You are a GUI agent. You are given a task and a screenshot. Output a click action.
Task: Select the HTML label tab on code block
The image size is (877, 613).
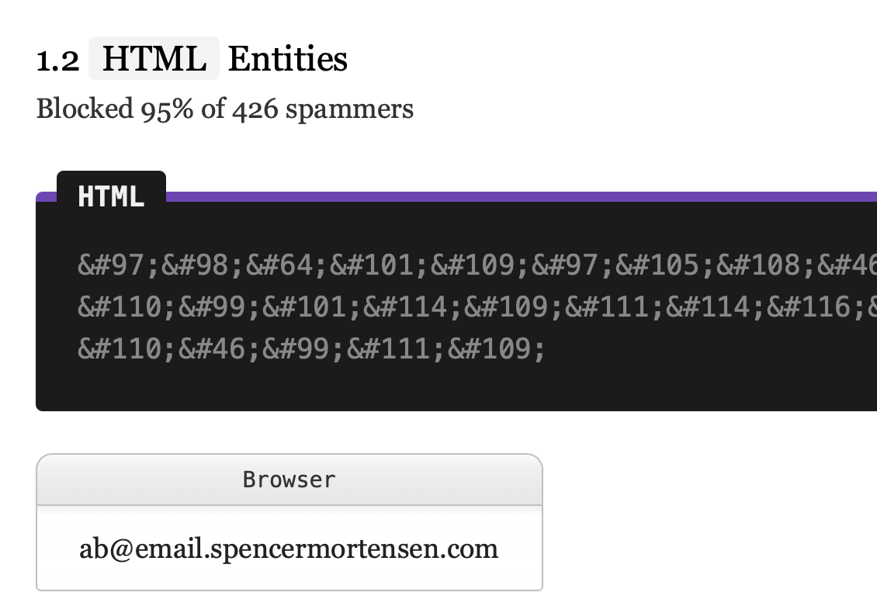[111, 196]
